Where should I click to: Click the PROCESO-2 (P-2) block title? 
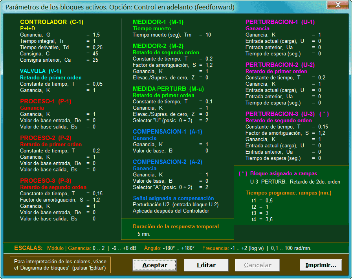[46, 138]
